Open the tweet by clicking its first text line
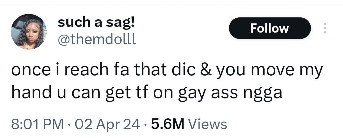 pyautogui.click(x=167, y=71)
